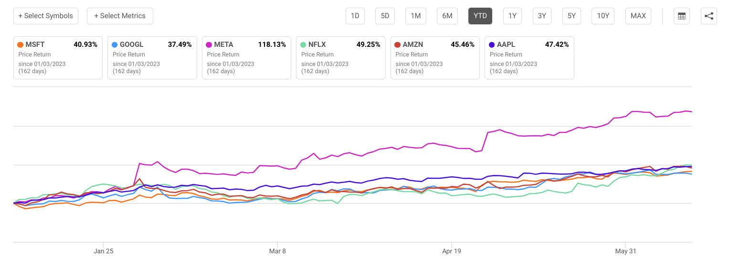Viewport: 730px width, 271px height.
Task: Click the blue GOOGL legend dot
Action: pos(115,44)
